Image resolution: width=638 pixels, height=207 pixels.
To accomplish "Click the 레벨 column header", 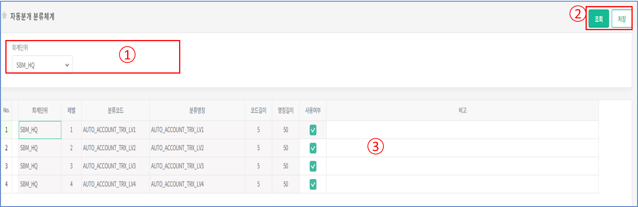I will (x=71, y=111).
